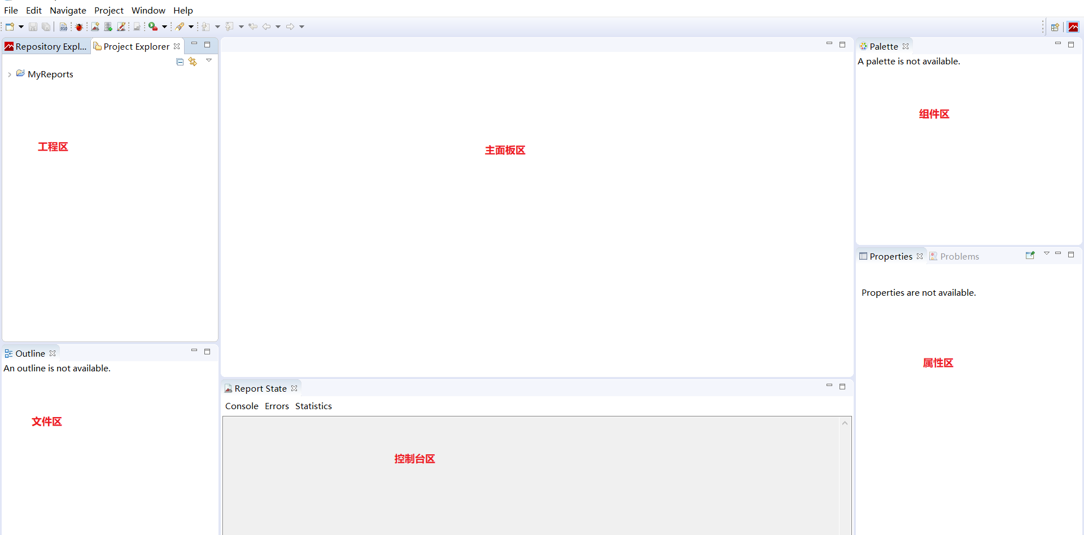Select the red Report Design perspective icon
Image resolution: width=1084 pixels, height=535 pixels.
[x=1073, y=27]
